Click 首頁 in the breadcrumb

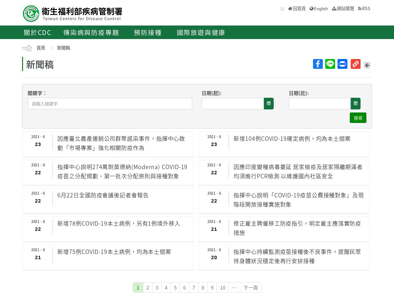[x=41, y=48]
